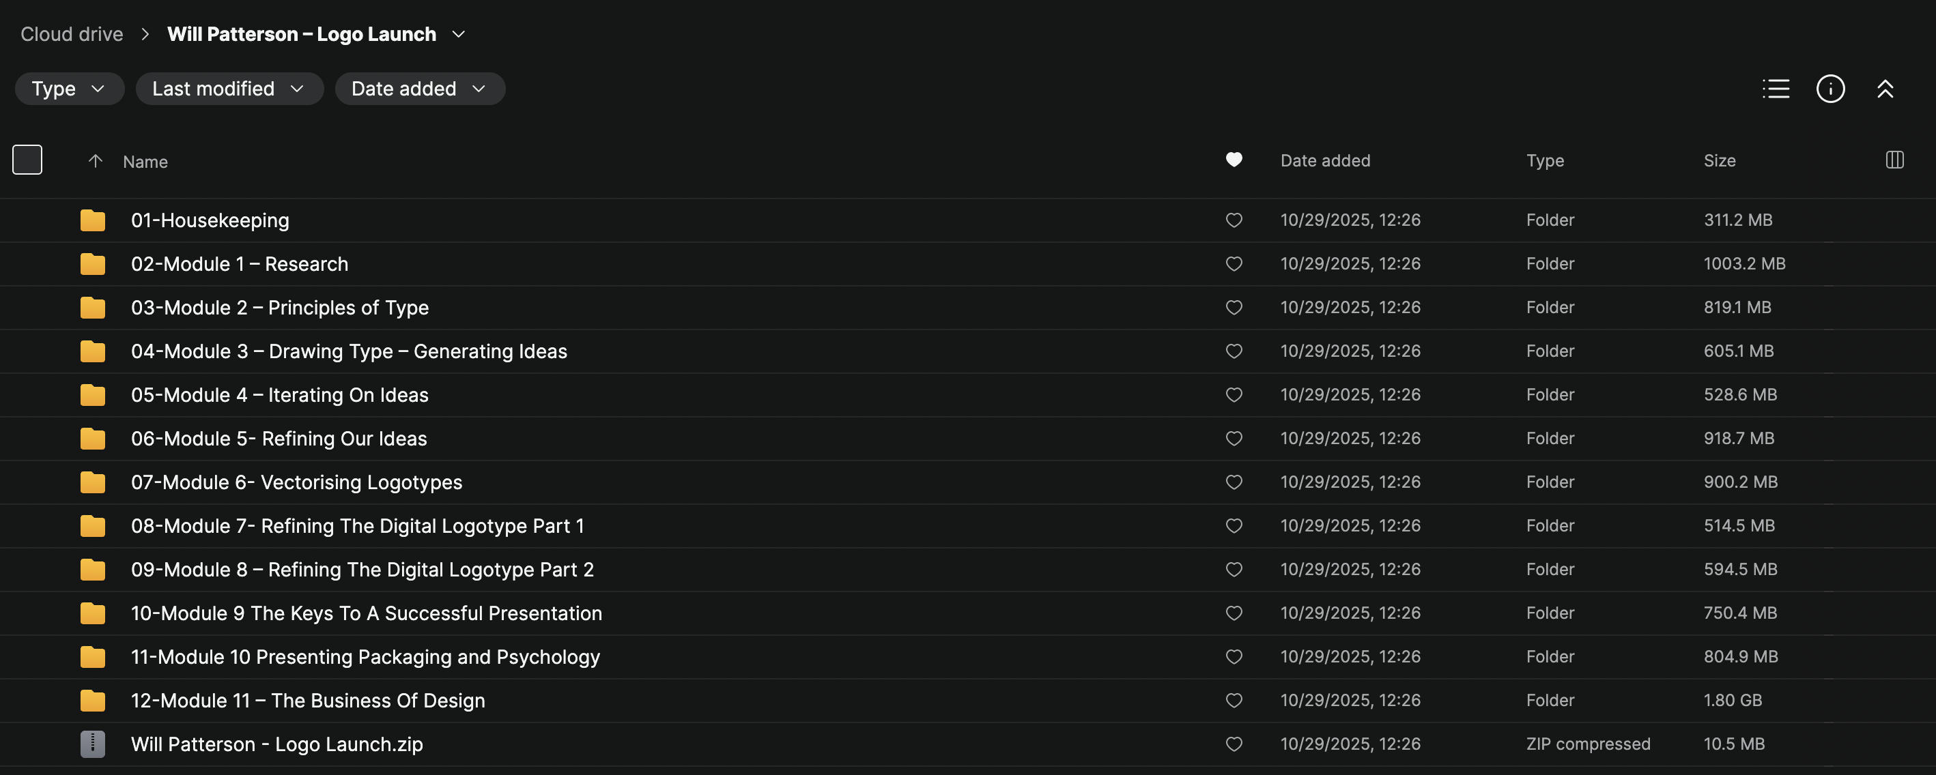Favorite the 02-Module 1 – Research folder
This screenshot has height=775, width=1936.
[1234, 263]
